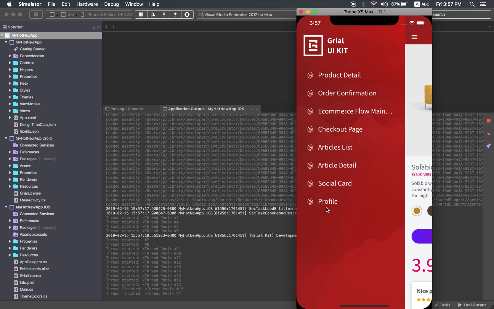Click the ABC input source indicator
The height and width of the screenshot is (309, 494).
(x=422, y=4)
